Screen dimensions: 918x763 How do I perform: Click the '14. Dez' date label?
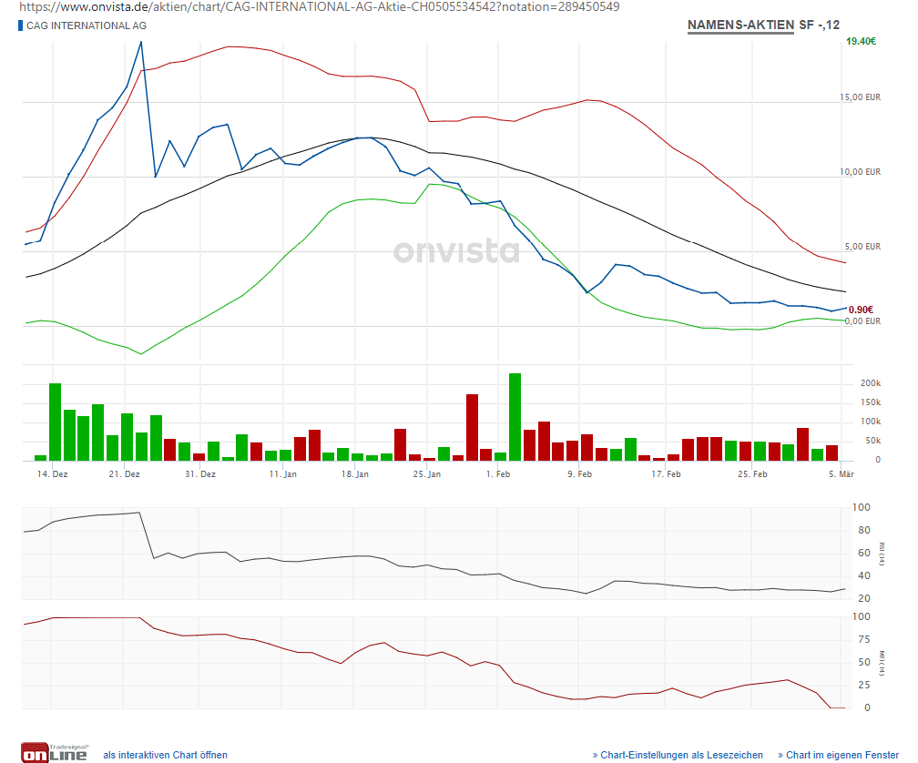(x=52, y=474)
